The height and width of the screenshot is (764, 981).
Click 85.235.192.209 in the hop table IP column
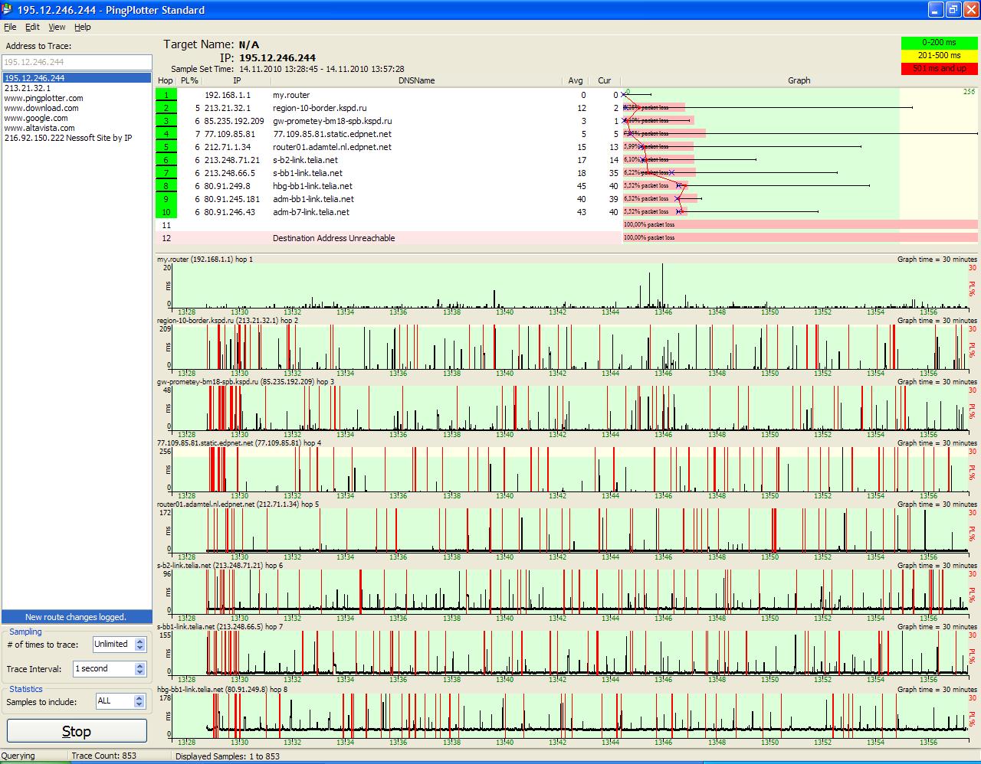(234, 121)
